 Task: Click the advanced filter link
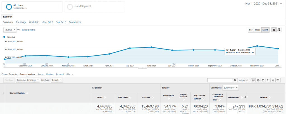[244, 80]
